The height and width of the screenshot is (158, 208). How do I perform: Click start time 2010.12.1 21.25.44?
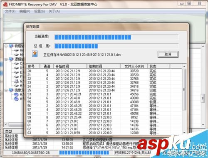[69, 117]
